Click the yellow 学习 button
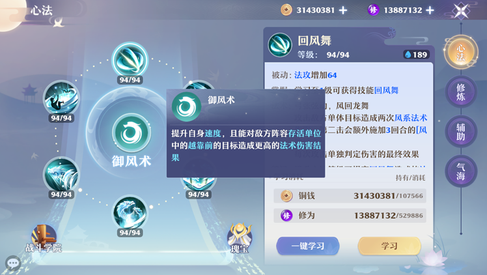 click(389, 246)
